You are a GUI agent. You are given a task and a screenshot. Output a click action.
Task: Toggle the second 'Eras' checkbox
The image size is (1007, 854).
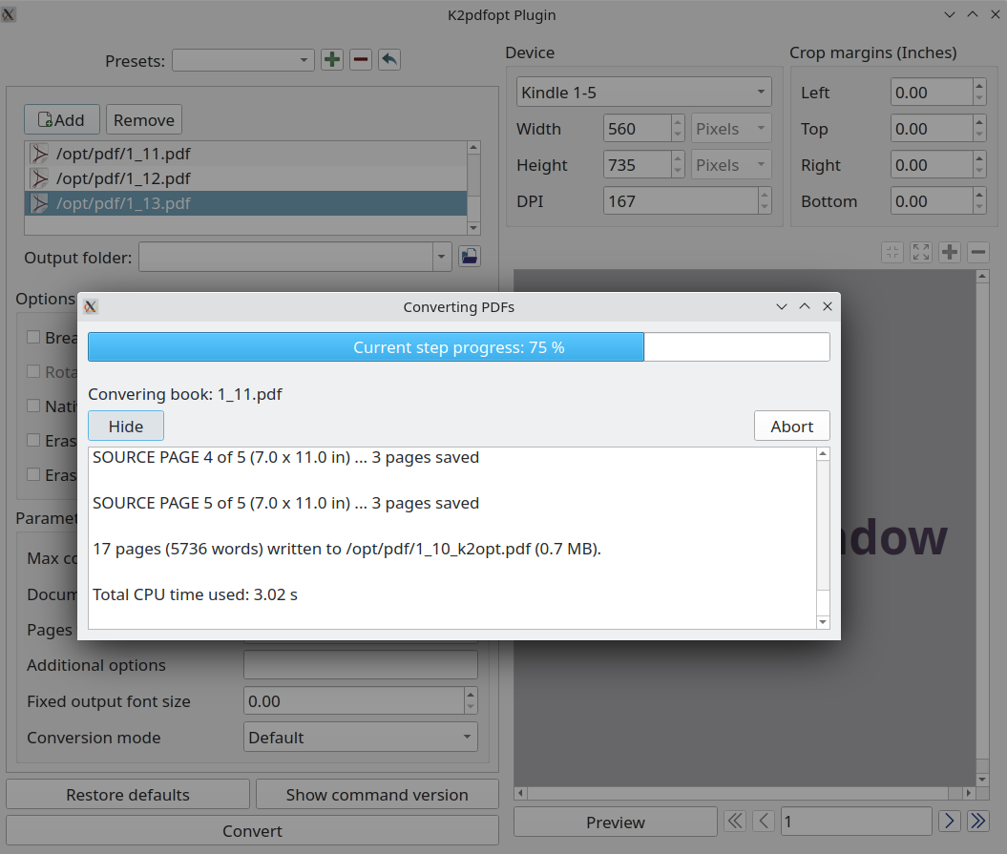33,474
